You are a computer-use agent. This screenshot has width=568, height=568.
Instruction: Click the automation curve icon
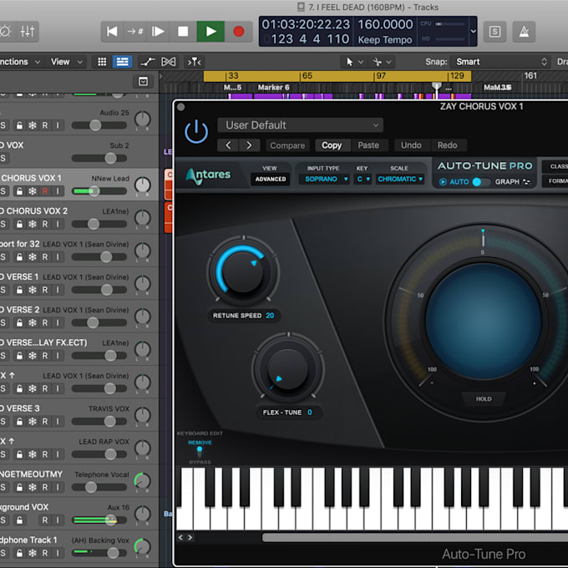147,62
